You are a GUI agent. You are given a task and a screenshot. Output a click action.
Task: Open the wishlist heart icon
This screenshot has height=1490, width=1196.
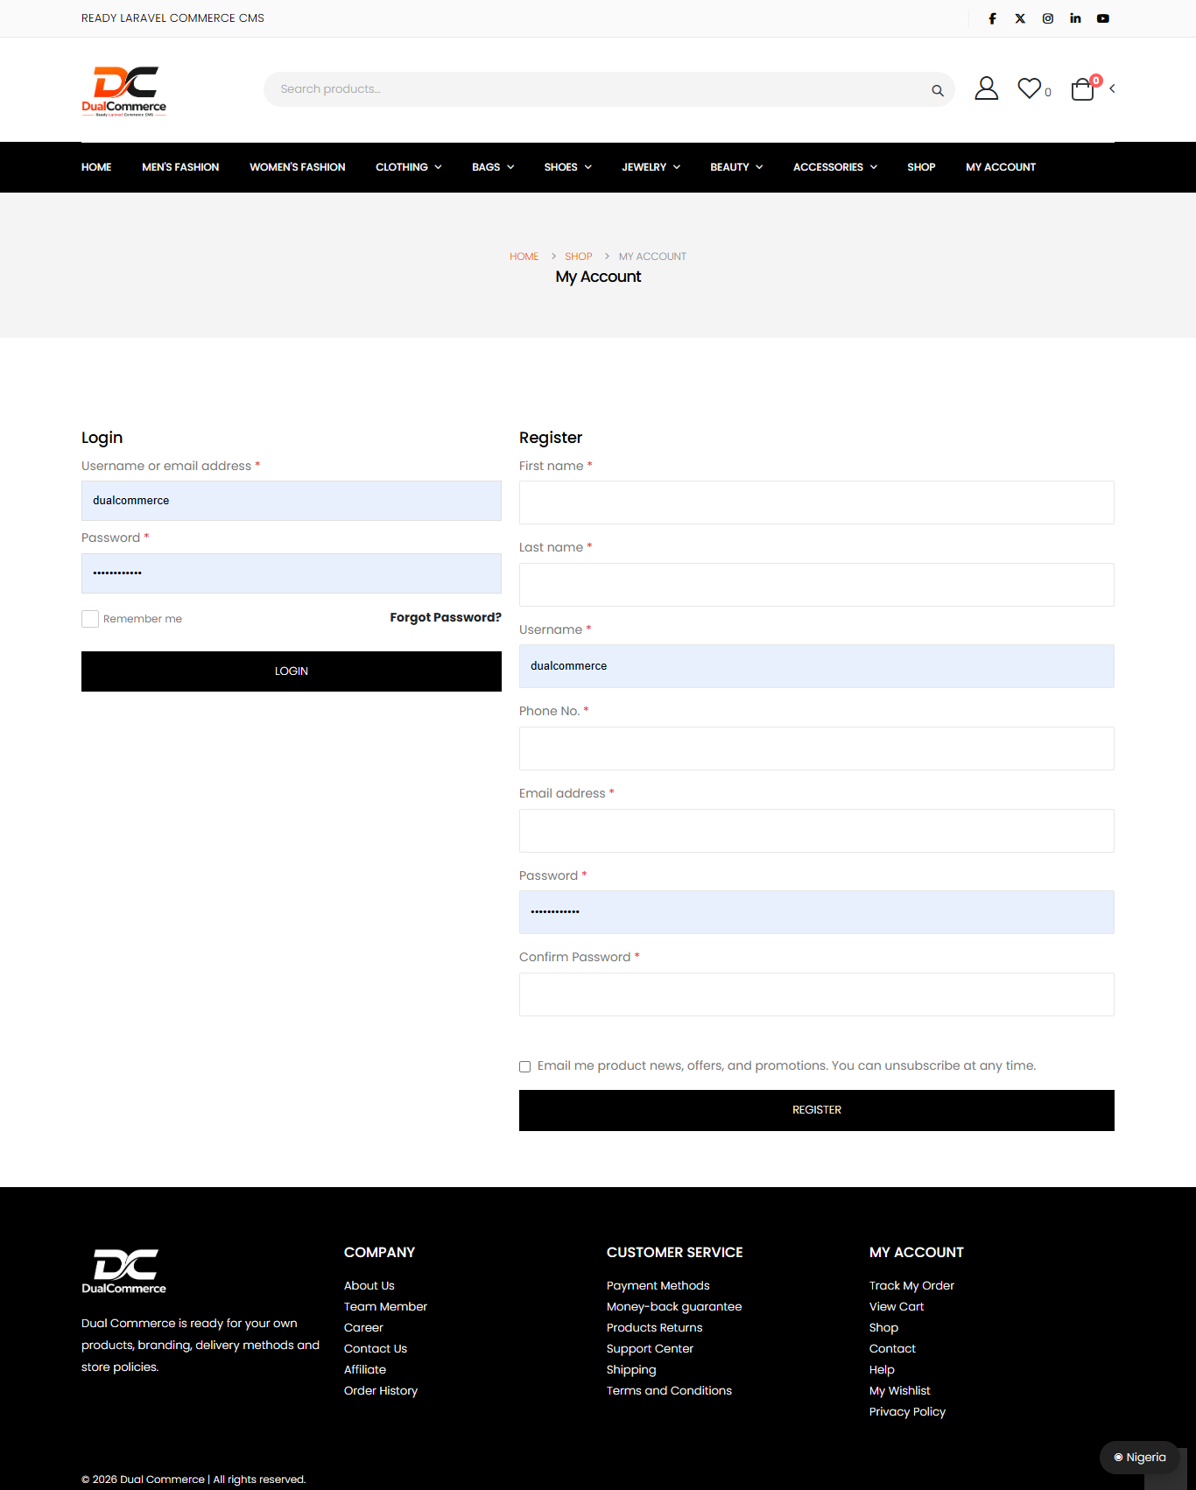1029,88
